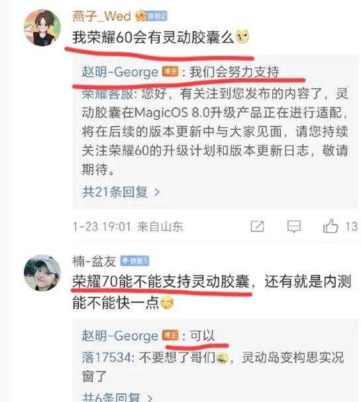Click the share icon under first comment

[257, 226]
